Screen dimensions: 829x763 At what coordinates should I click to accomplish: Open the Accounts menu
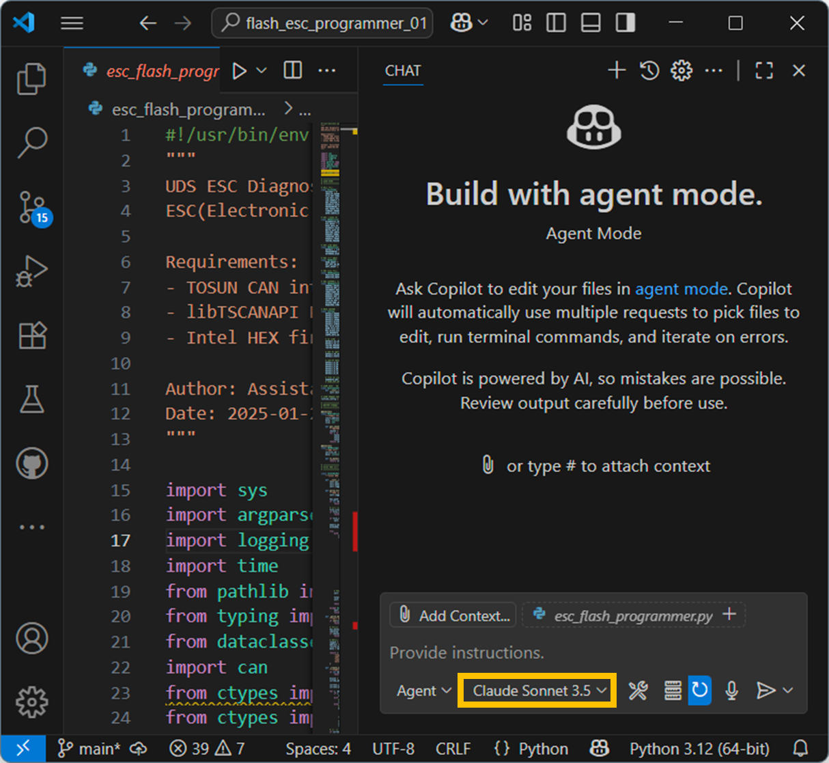(31, 638)
